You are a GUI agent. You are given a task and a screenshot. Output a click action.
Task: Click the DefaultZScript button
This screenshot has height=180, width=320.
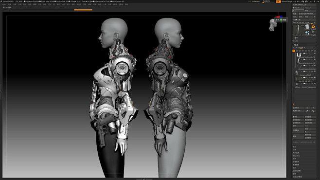click(286, 1)
